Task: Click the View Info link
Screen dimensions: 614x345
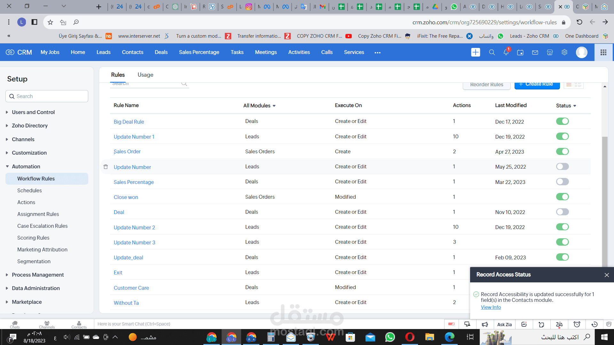Action: pos(491,307)
